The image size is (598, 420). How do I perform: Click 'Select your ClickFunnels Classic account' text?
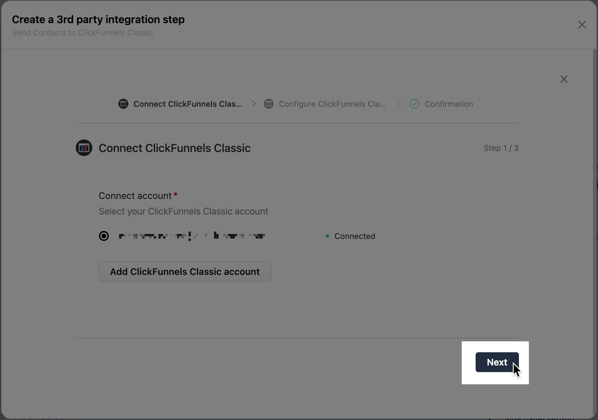point(184,211)
